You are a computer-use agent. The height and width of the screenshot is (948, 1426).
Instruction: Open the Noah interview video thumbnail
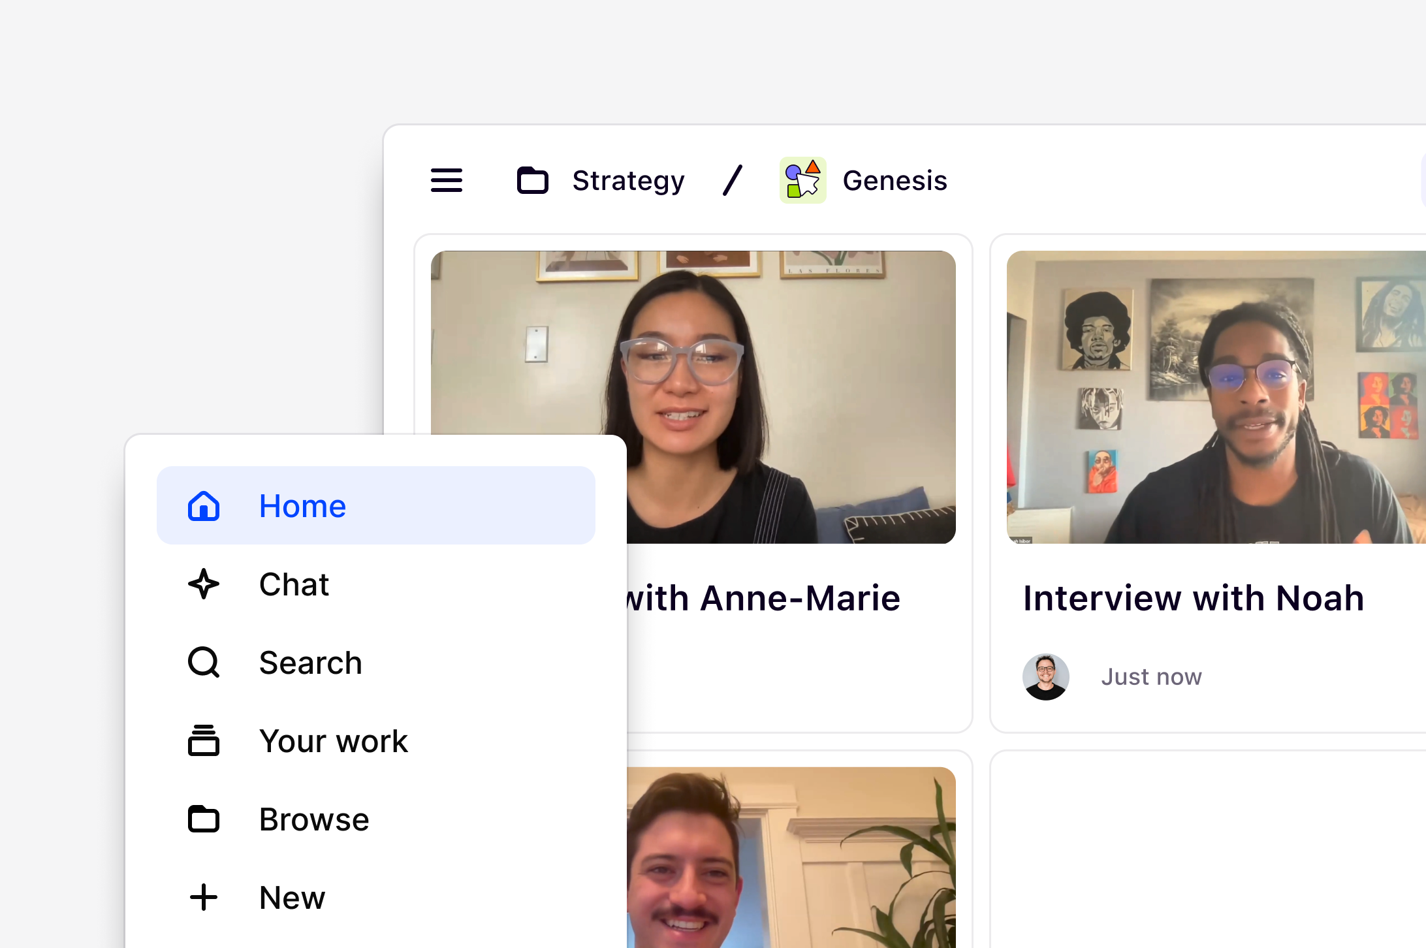[1214, 397]
